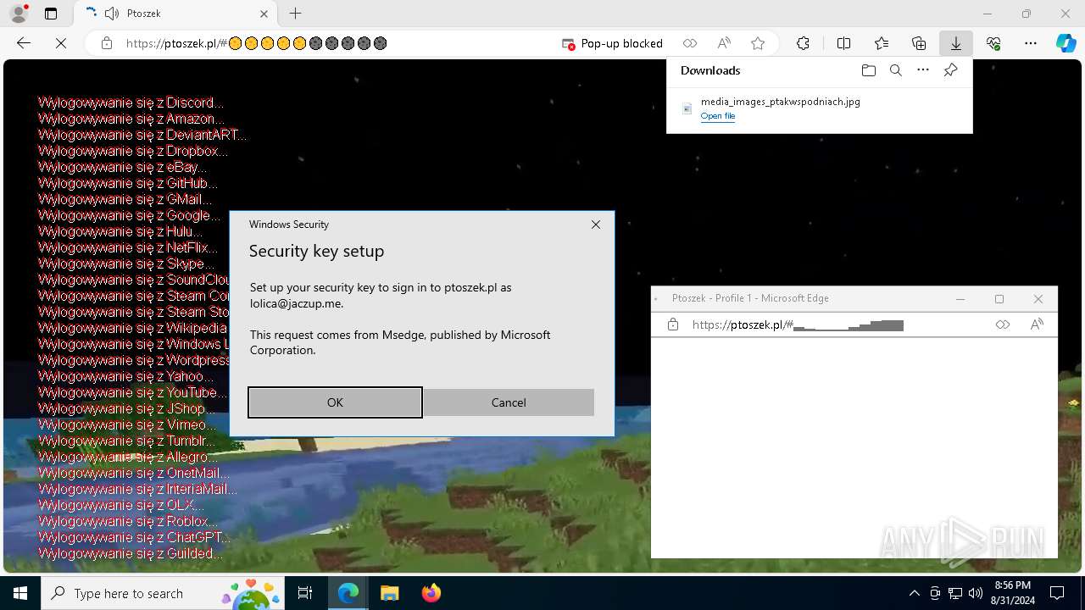
Task: Search downloads in Downloads panel
Action: [x=895, y=70]
